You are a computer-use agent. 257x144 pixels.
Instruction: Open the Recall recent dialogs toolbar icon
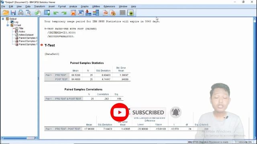point(47,13)
